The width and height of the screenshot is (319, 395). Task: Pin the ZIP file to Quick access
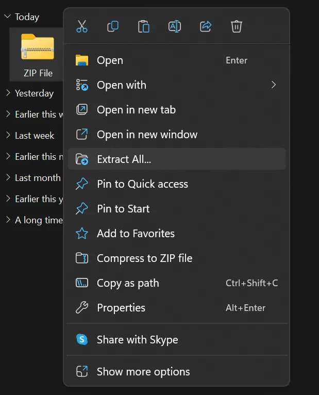point(142,184)
